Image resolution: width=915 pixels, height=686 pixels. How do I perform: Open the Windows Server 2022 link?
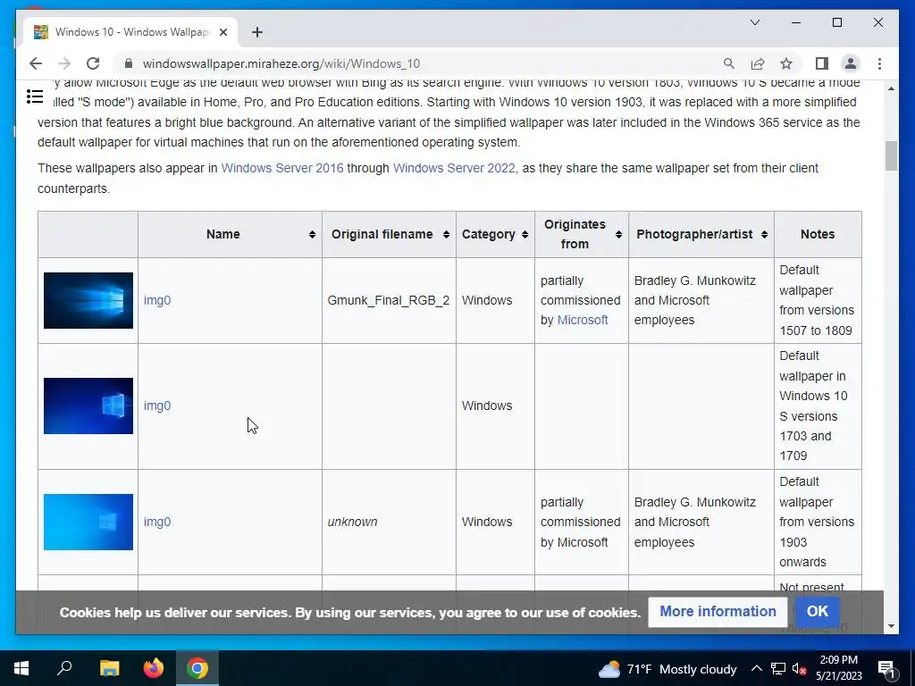[x=453, y=168]
